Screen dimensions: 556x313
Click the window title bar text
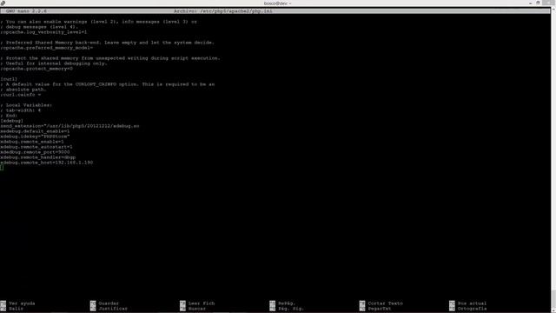point(278,3)
